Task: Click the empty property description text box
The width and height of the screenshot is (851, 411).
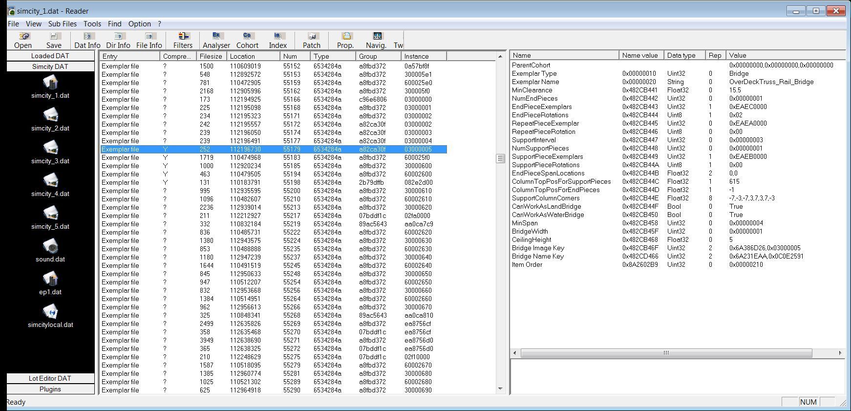Action: click(678, 377)
